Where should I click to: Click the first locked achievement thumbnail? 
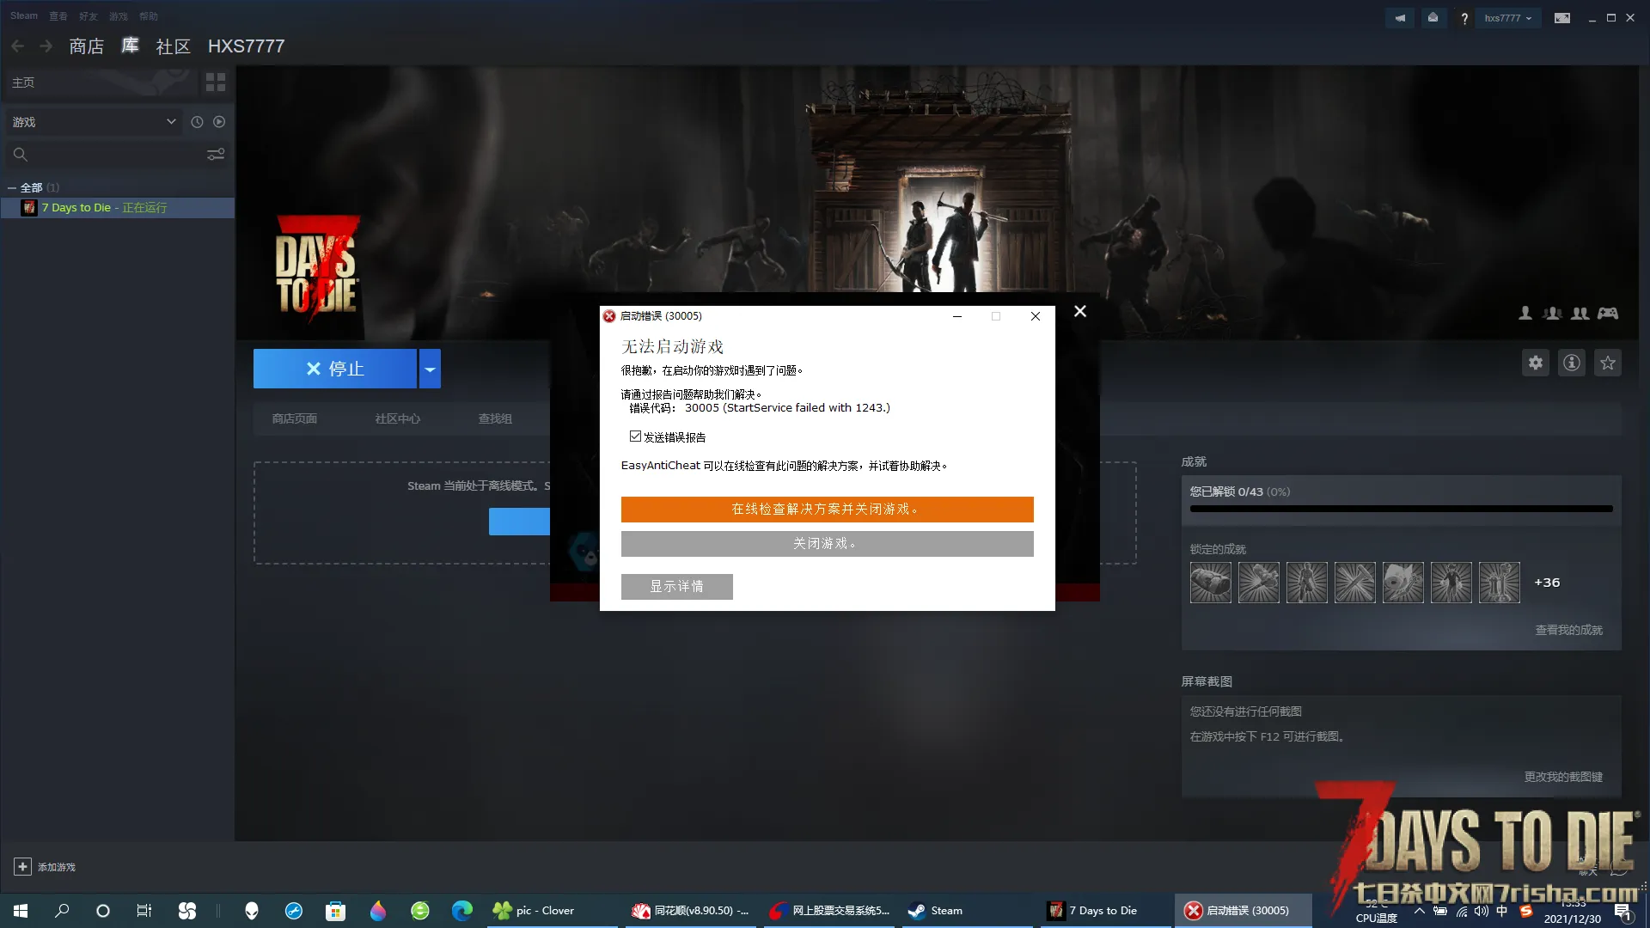1211,583
